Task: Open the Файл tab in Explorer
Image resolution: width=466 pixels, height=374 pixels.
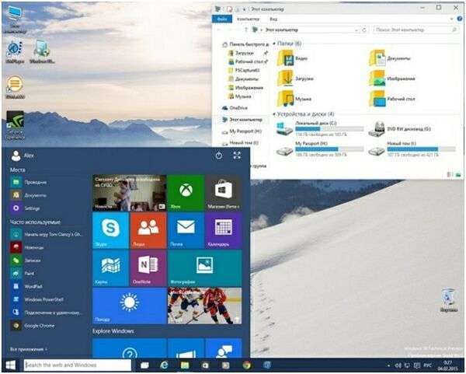Action: tap(222, 19)
